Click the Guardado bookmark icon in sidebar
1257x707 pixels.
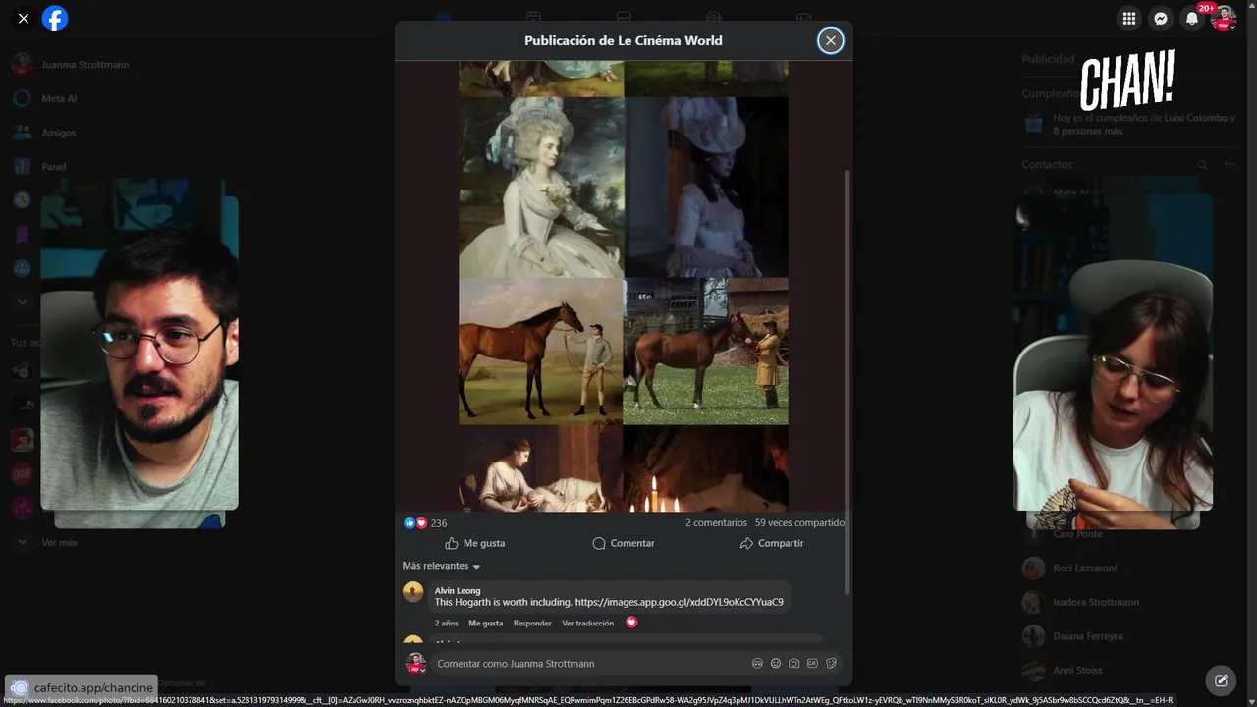tap(22, 234)
